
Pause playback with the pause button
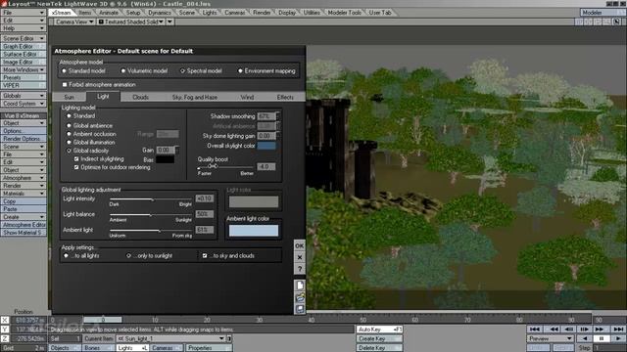[601, 338]
